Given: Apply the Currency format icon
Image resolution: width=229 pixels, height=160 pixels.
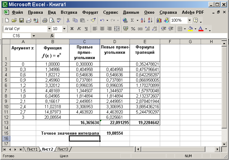Looking at the screenshot, I should 126,29.
